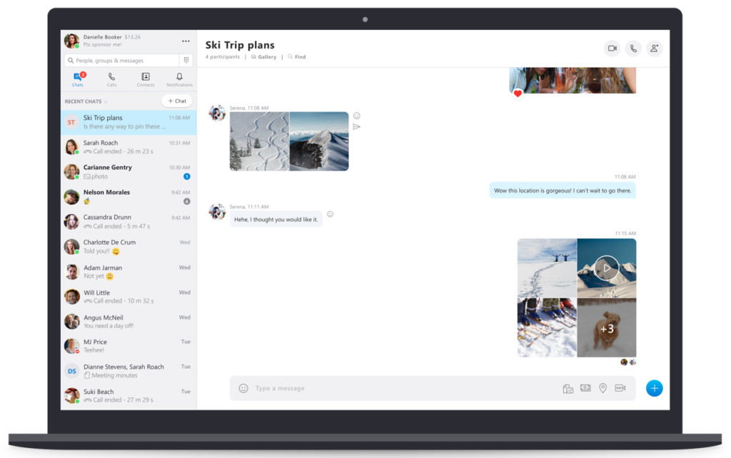Click the add files and media icon
The image size is (731, 458).
[568, 388]
